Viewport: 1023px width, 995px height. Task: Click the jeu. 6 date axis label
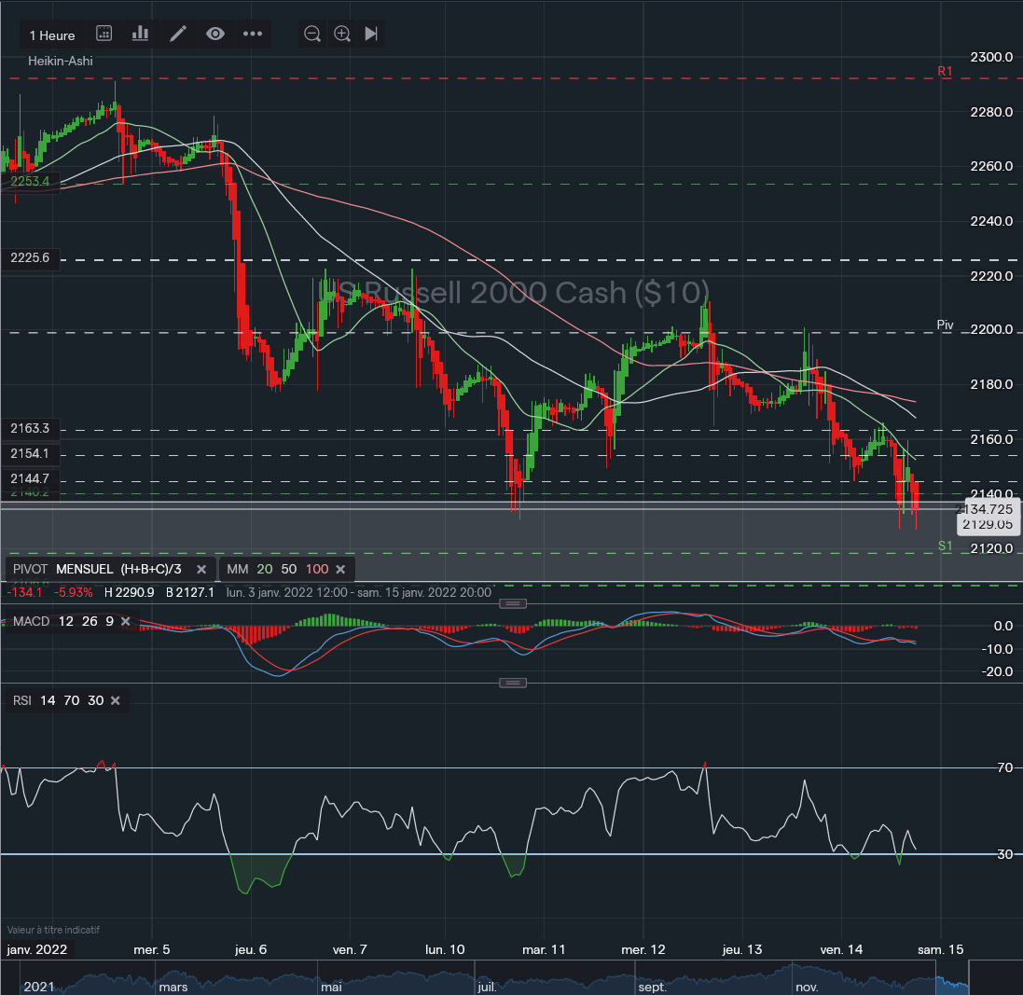point(251,949)
